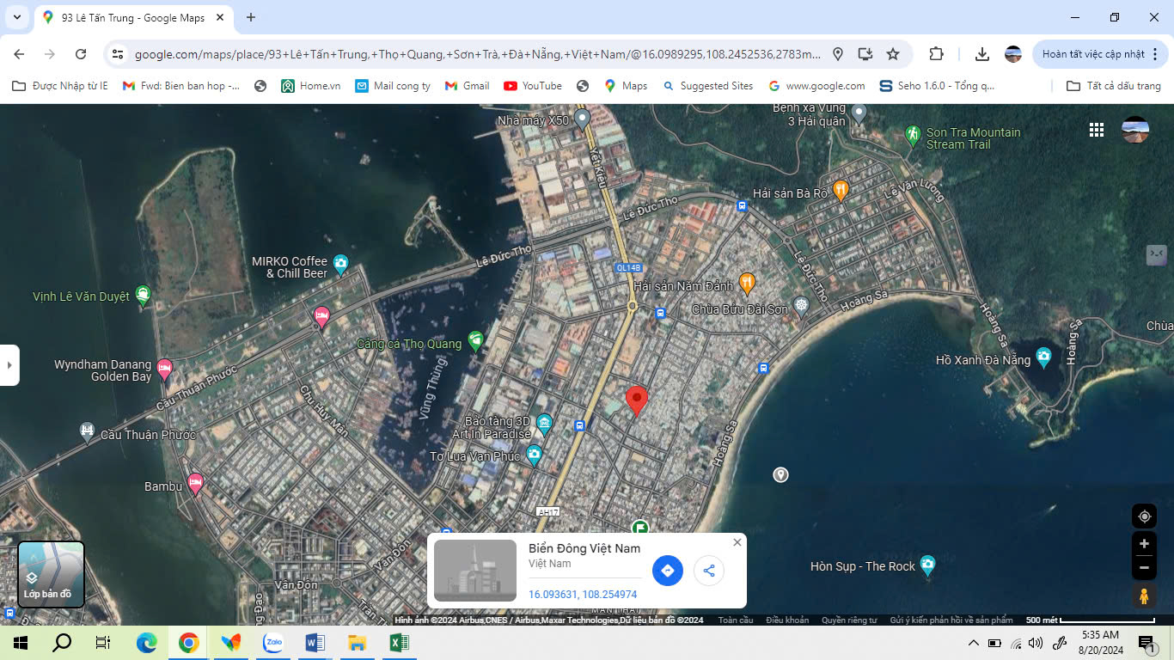The height and width of the screenshot is (660, 1174).
Task: Click the share icon in info card
Action: pyautogui.click(x=709, y=571)
